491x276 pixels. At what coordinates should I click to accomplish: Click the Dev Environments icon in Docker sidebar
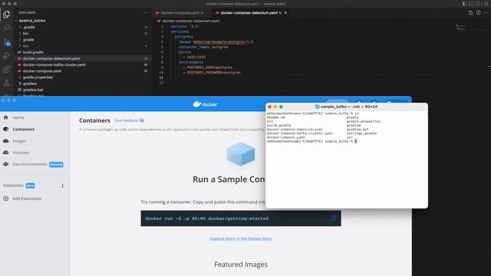pyautogui.click(x=6, y=164)
